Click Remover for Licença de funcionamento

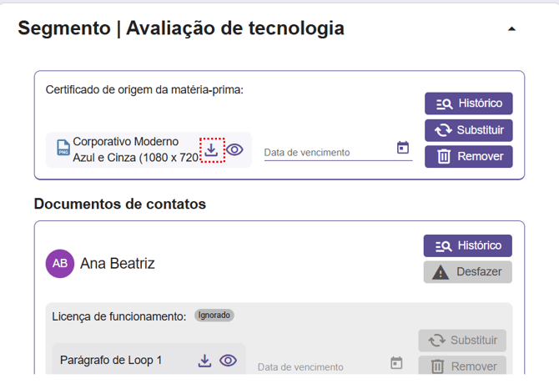[x=462, y=366]
